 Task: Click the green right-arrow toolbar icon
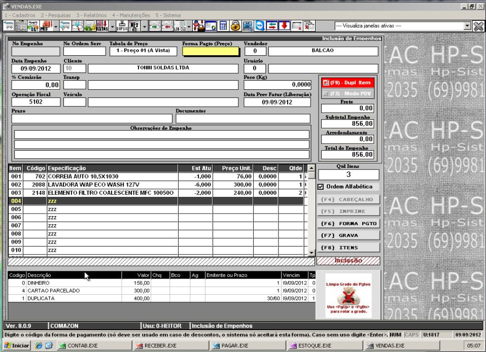coord(154,26)
